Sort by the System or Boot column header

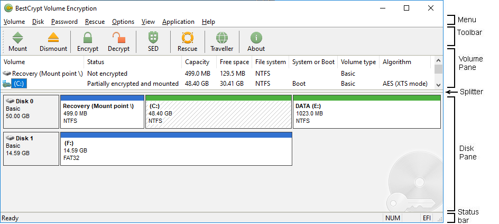[313, 62]
